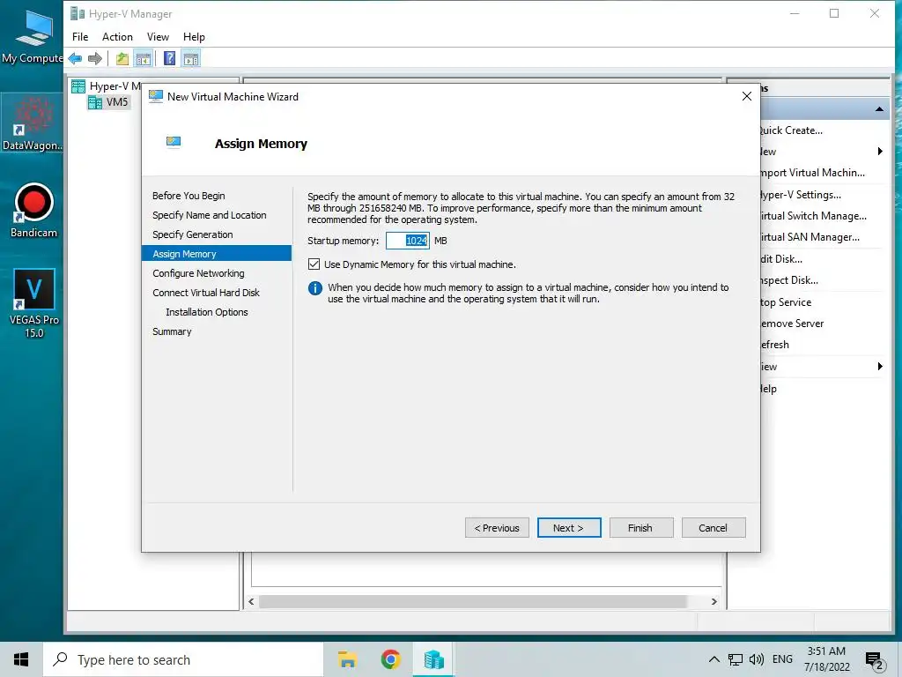Select the Hyper-V Manager root tree node

click(107, 86)
